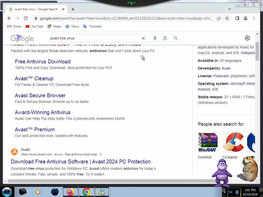Image resolution: width=263 pixels, height=197 pixels.
Task: Bookmark this page with star icon
Action: 227,18
